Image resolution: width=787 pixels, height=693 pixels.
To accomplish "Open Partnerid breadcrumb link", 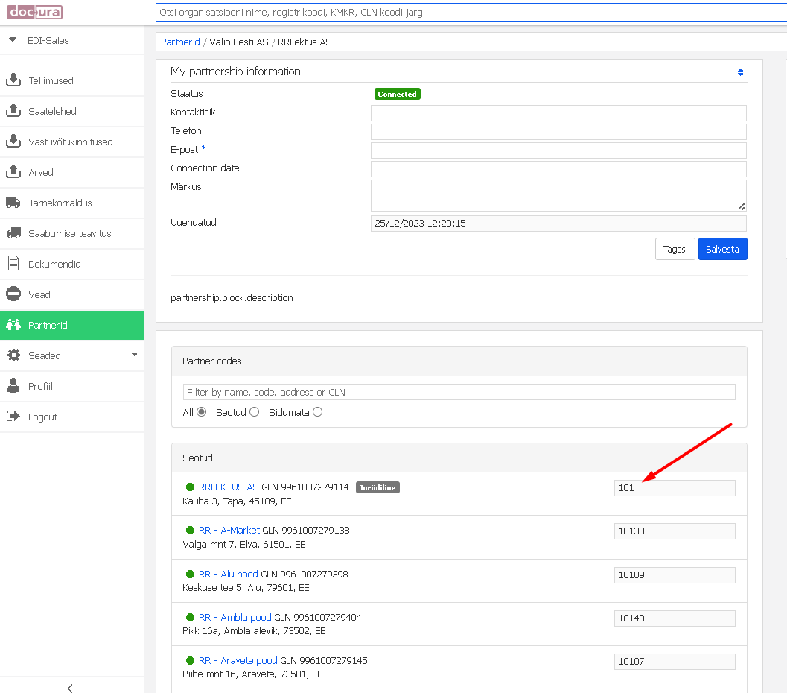I will click(180, 42).
